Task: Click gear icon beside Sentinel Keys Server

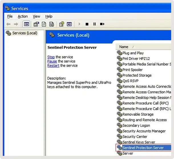Action: tap(120, 142)
